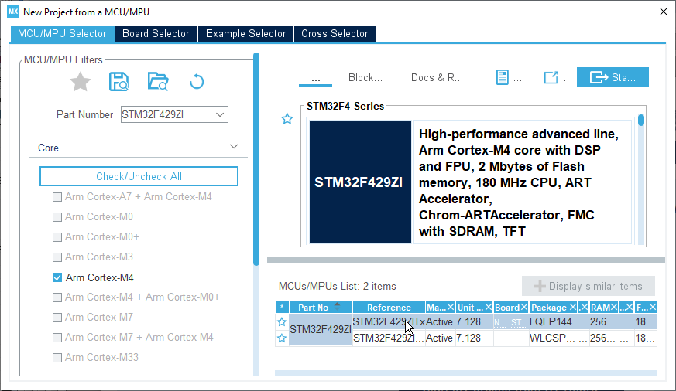
Task: Reset all filters with the circular arrow icon
Action: click(197, 81)
